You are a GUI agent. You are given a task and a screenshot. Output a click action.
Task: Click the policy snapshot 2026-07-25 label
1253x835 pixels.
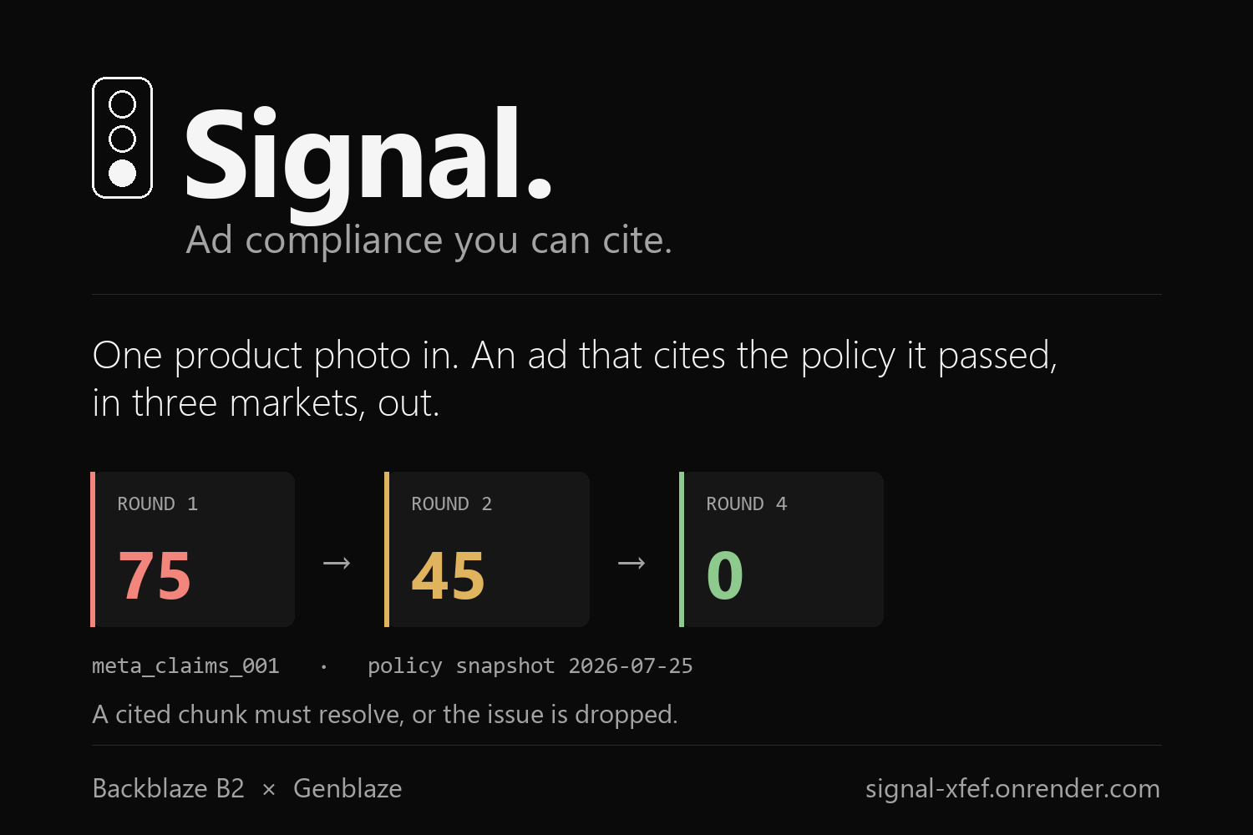pyautogui.click(x=530, y=666)
